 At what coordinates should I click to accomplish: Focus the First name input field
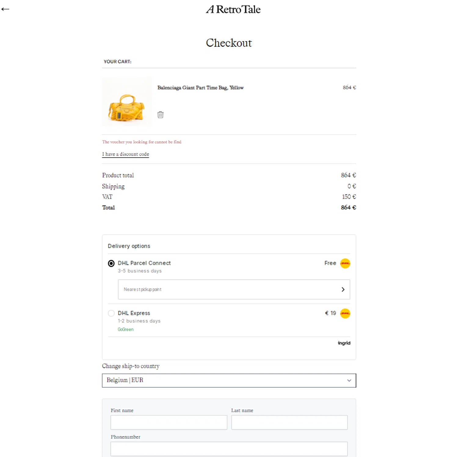coord(169,422)
